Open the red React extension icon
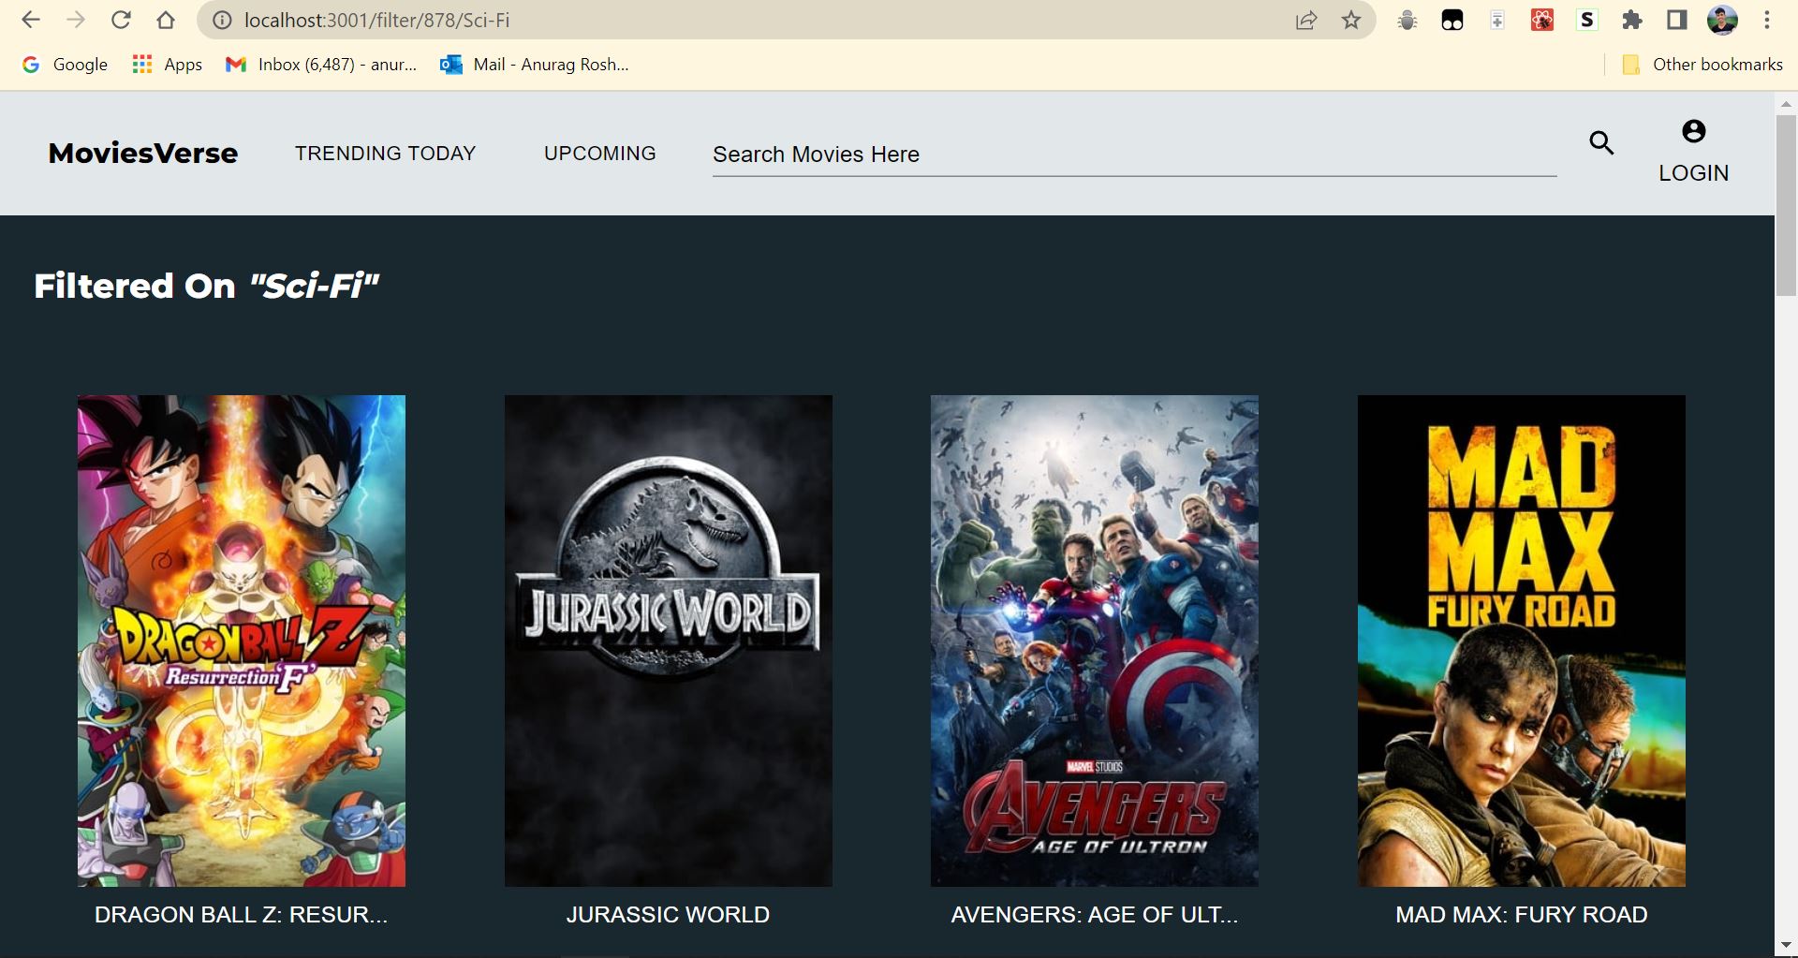 click(x=1542, y=20)
